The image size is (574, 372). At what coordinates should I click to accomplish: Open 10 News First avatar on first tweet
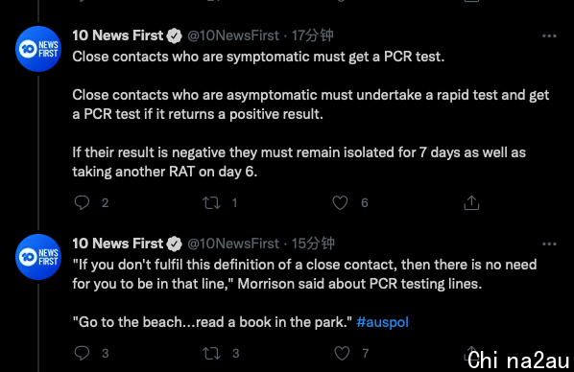(38, 49)
